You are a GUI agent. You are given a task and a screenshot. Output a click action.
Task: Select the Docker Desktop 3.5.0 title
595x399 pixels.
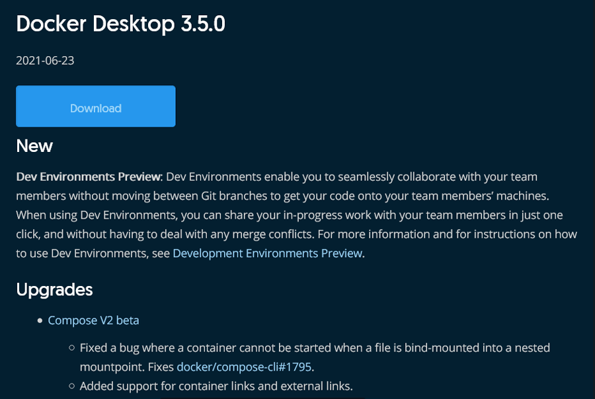point(121,24)
